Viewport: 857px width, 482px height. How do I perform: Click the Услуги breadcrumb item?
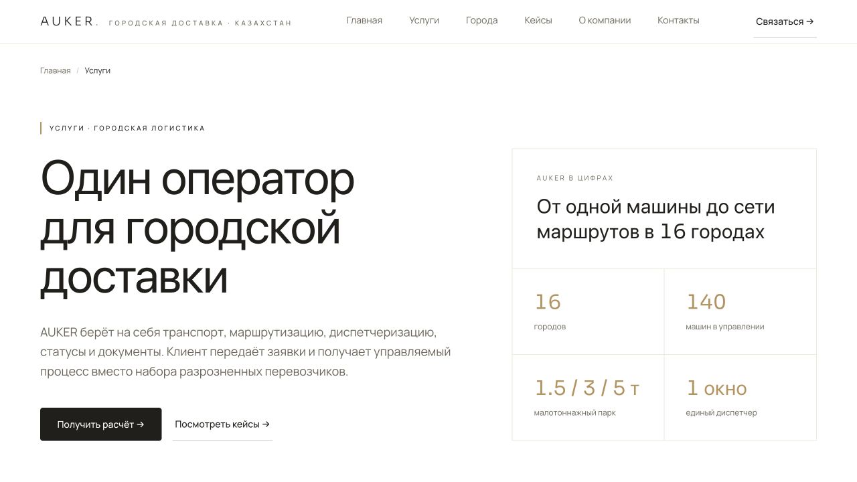pos(98,70)
